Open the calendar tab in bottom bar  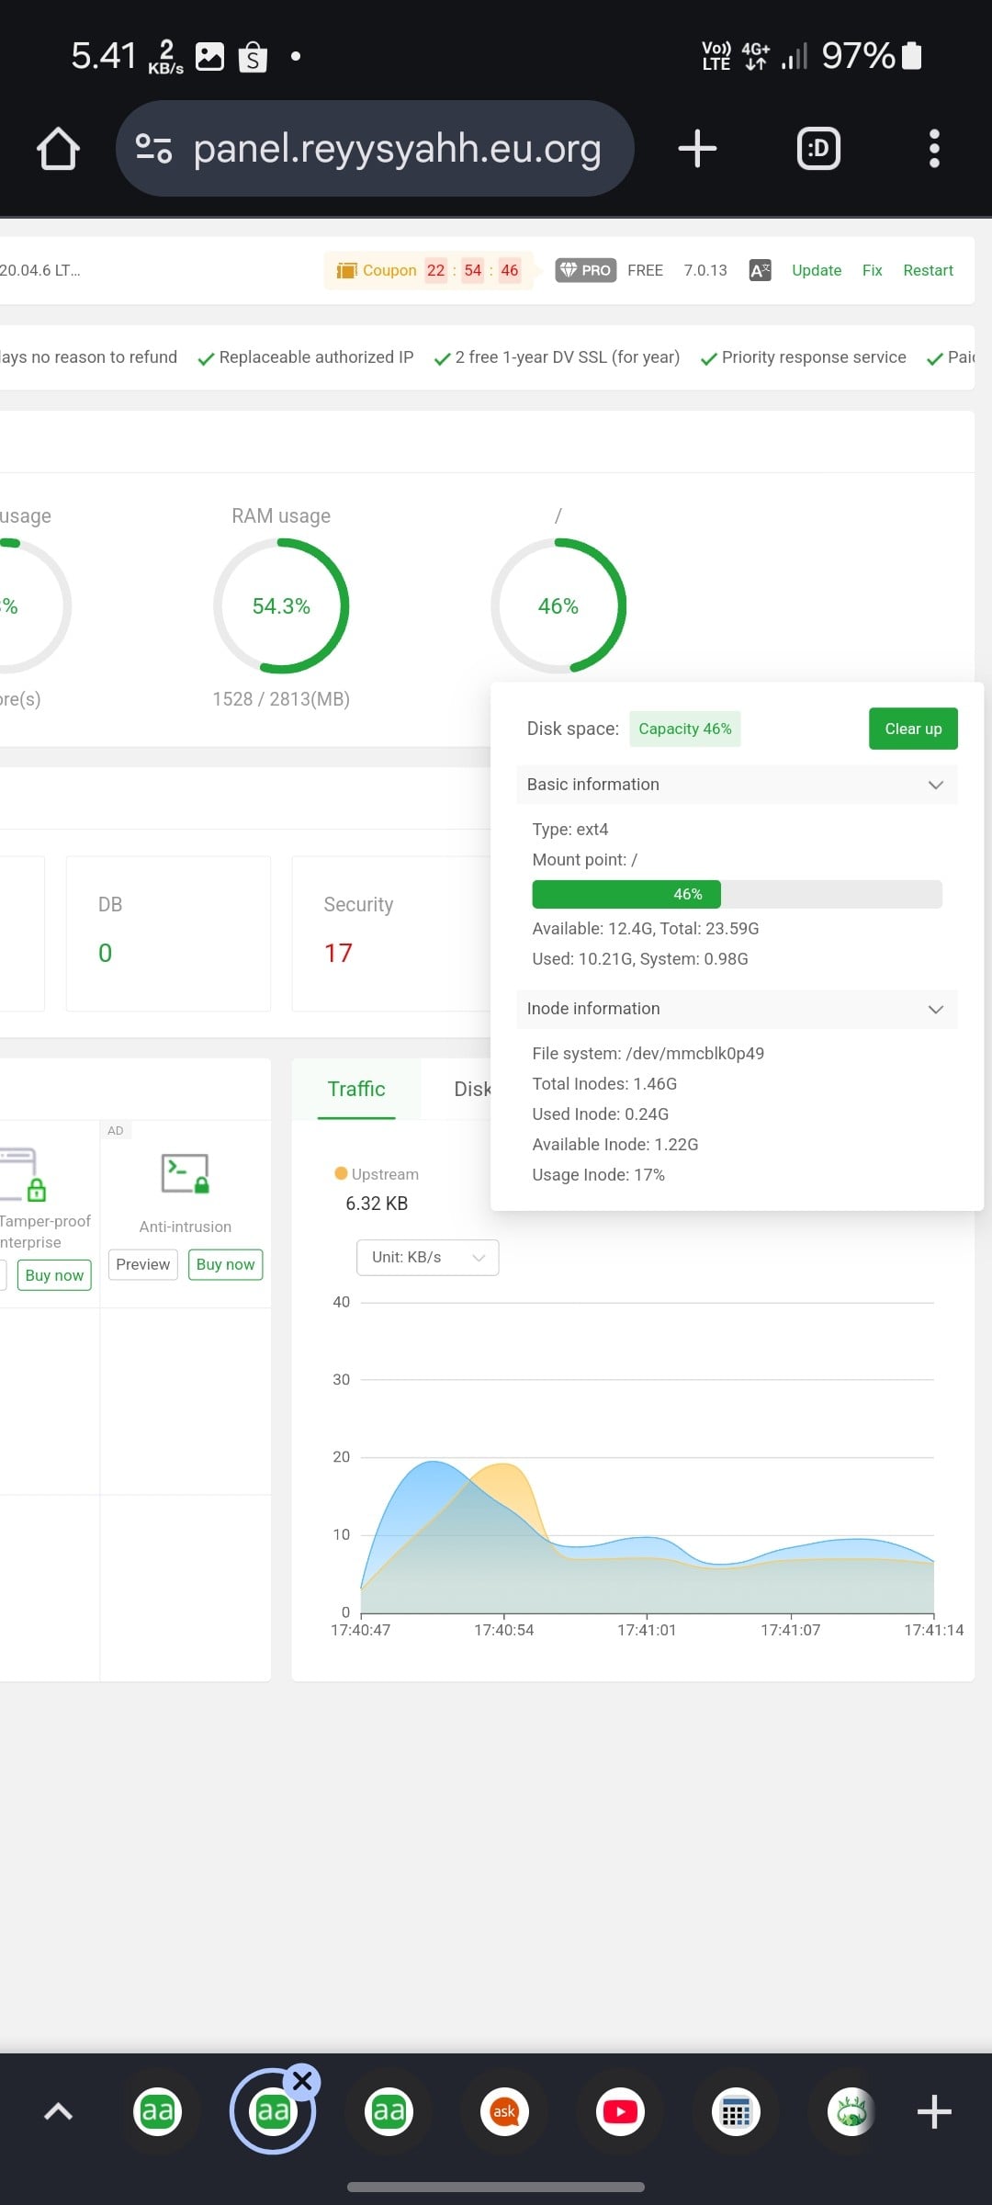click(x=736, y=2112)
